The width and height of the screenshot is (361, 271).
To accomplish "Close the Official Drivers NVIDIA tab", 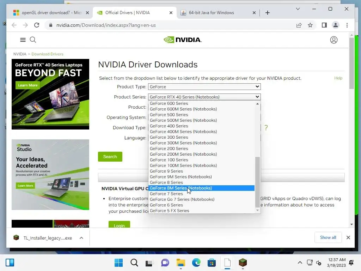I will (171, 13).
